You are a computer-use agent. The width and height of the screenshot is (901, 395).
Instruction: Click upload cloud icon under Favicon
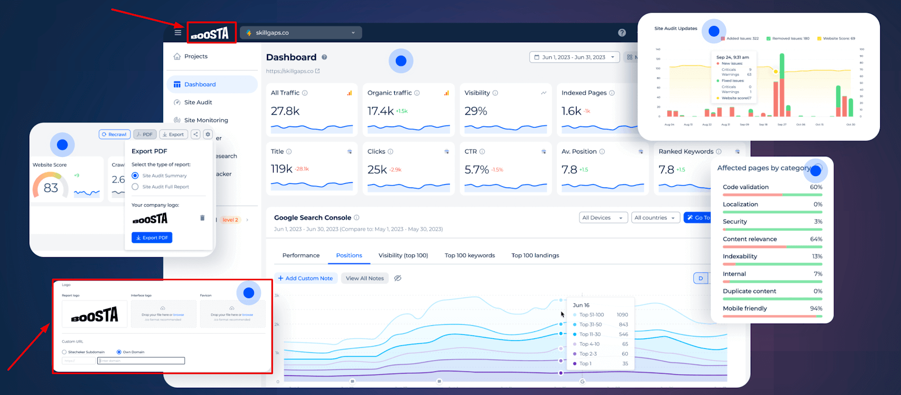(231, 308)
